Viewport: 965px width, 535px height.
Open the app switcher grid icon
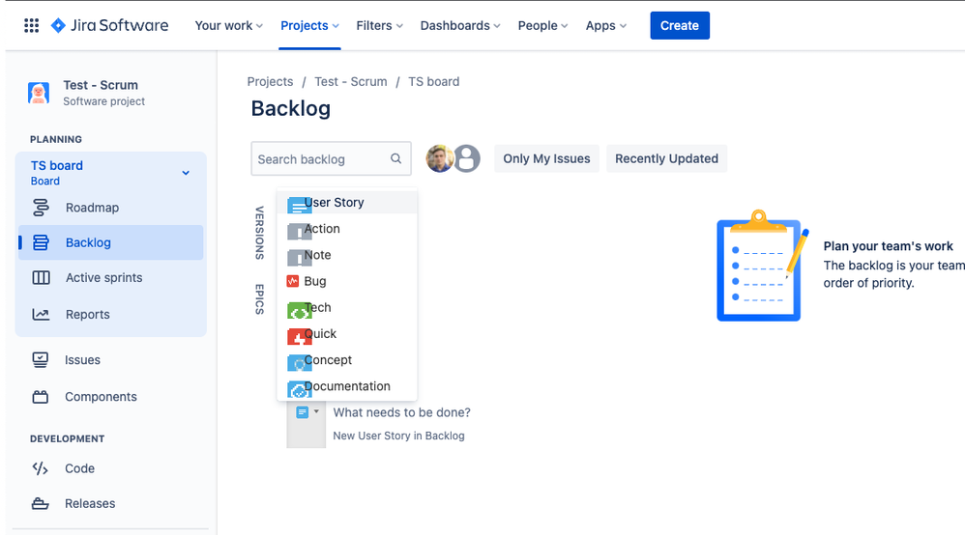pyautogui.click(x=31, y=25)
